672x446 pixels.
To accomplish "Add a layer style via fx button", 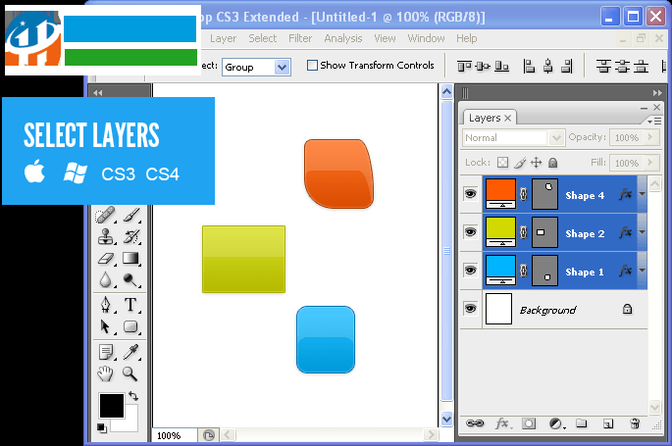I will (502, 423).
